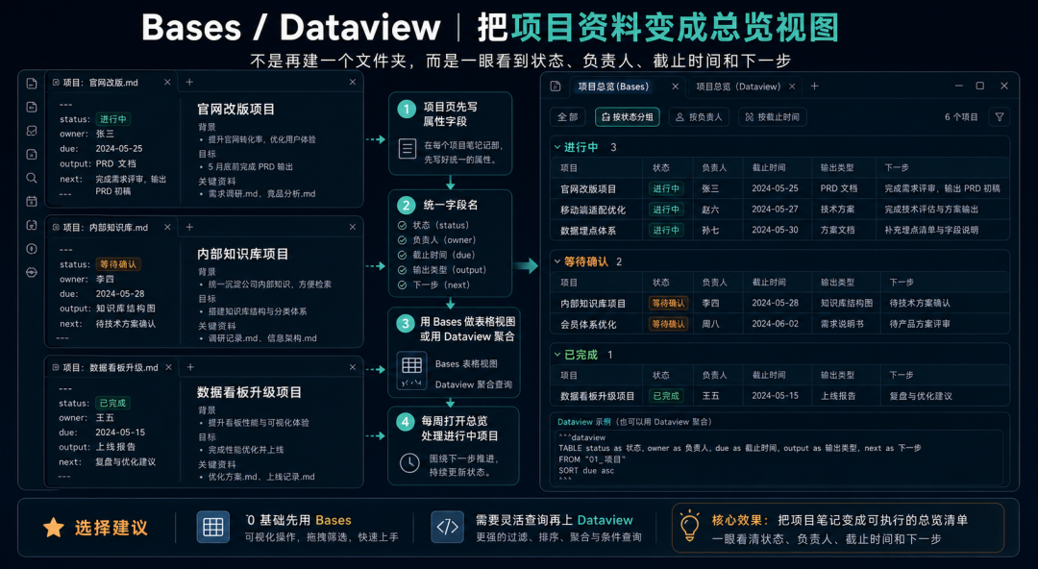Add a new tab beside 内部知识库.md
The width and height of the screenshot is (1038, 569).
point(189,227)
